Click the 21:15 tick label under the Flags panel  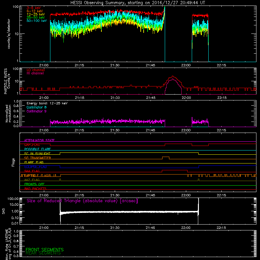click(79, 195)
